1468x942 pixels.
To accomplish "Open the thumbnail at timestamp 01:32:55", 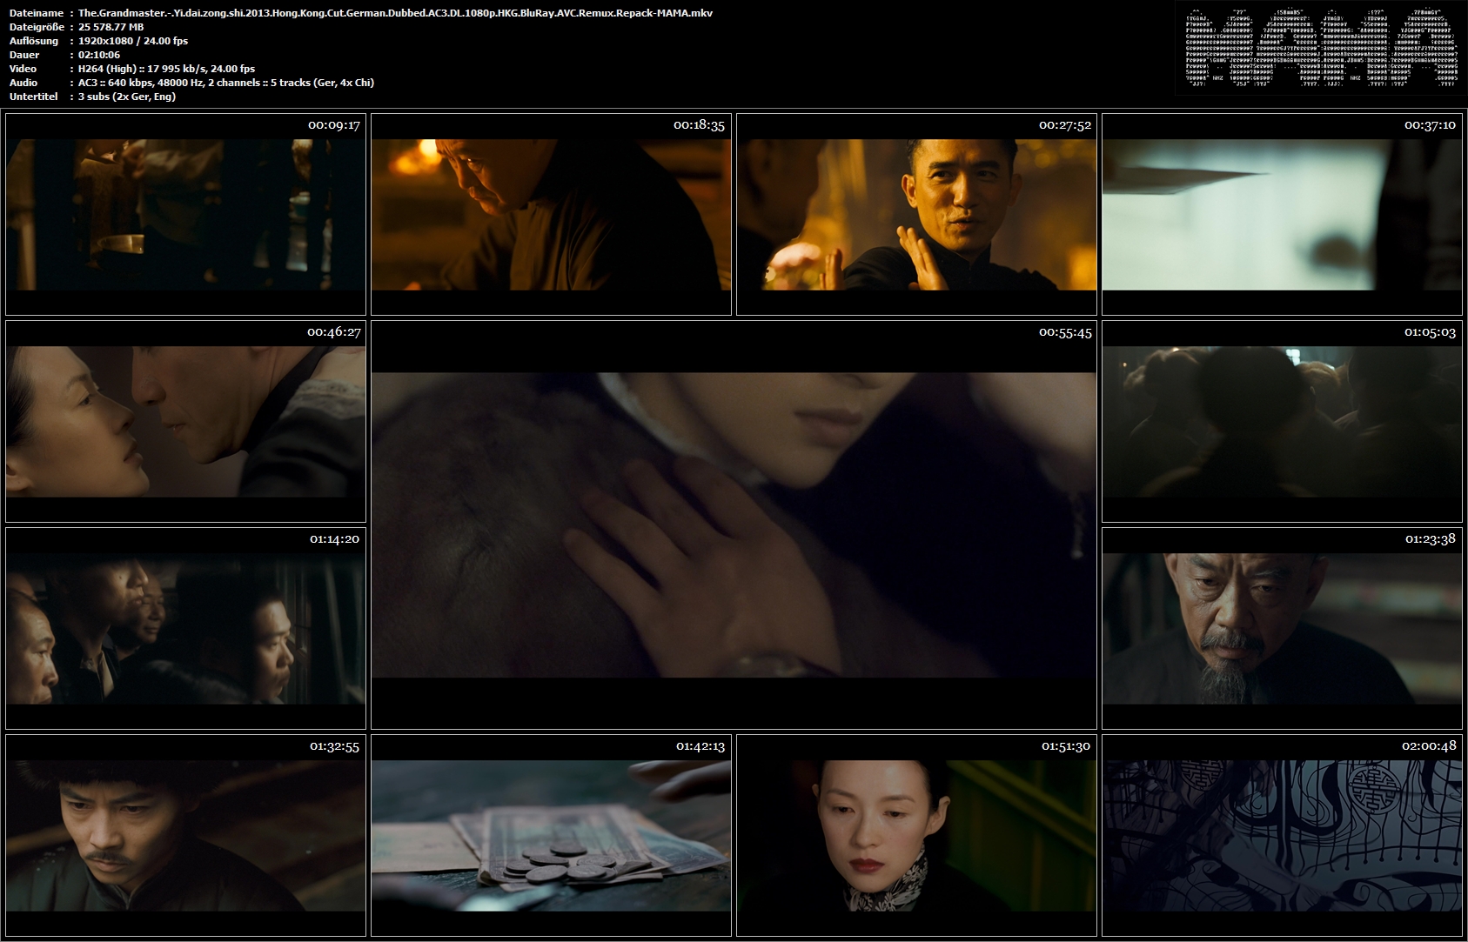I will coord(185,835).
